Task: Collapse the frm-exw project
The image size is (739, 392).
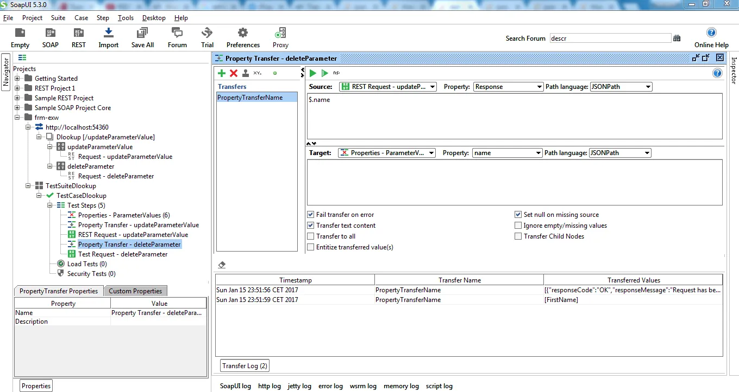Action: coord(17,118)
